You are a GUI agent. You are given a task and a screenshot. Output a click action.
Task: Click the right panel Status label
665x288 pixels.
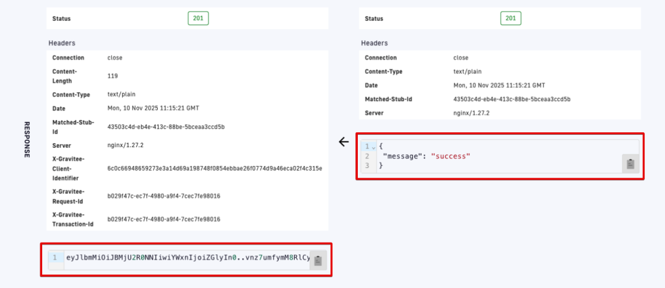tap(374, 19)
